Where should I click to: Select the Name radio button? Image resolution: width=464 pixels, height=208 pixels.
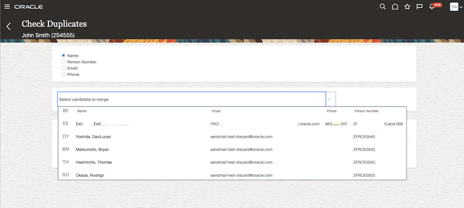click(x=63, y=55)
